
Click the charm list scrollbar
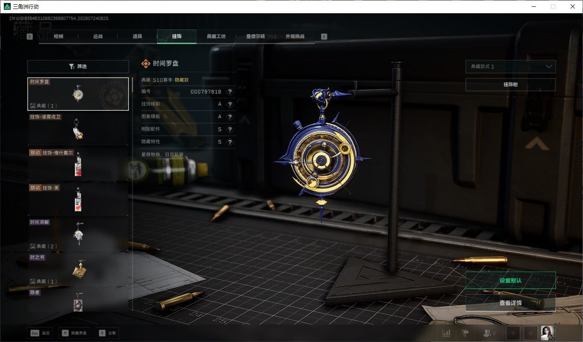132,85
